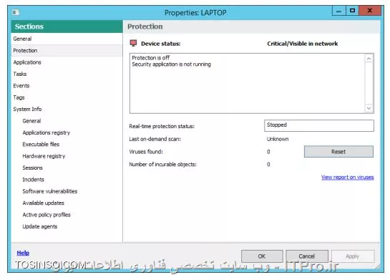Click the status list scroll-down arrow
The width and height of the screenshot is (390, 280).
pyautogui.click(x=369, y=108)
